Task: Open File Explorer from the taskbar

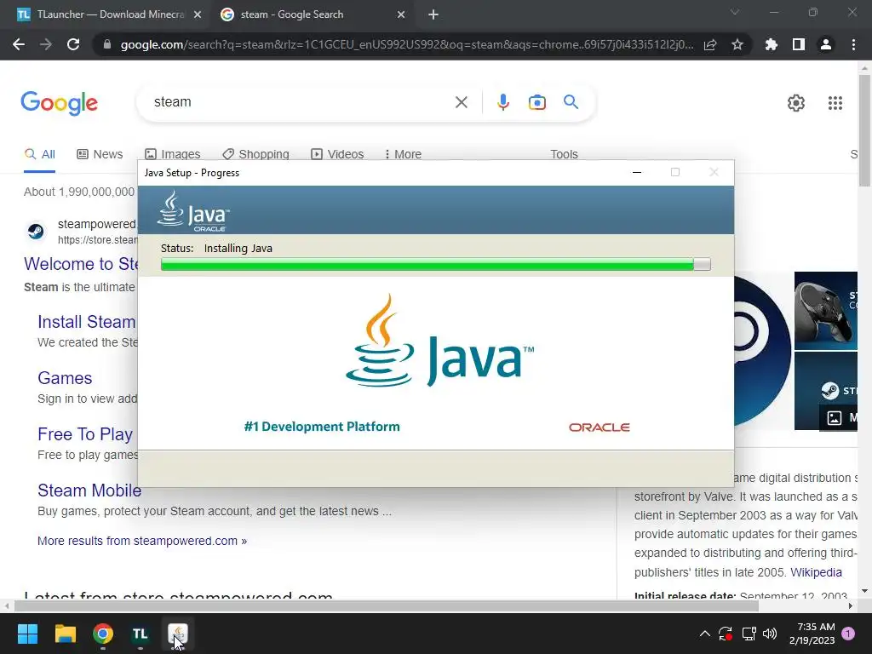Action: click(x=65, y=634)
